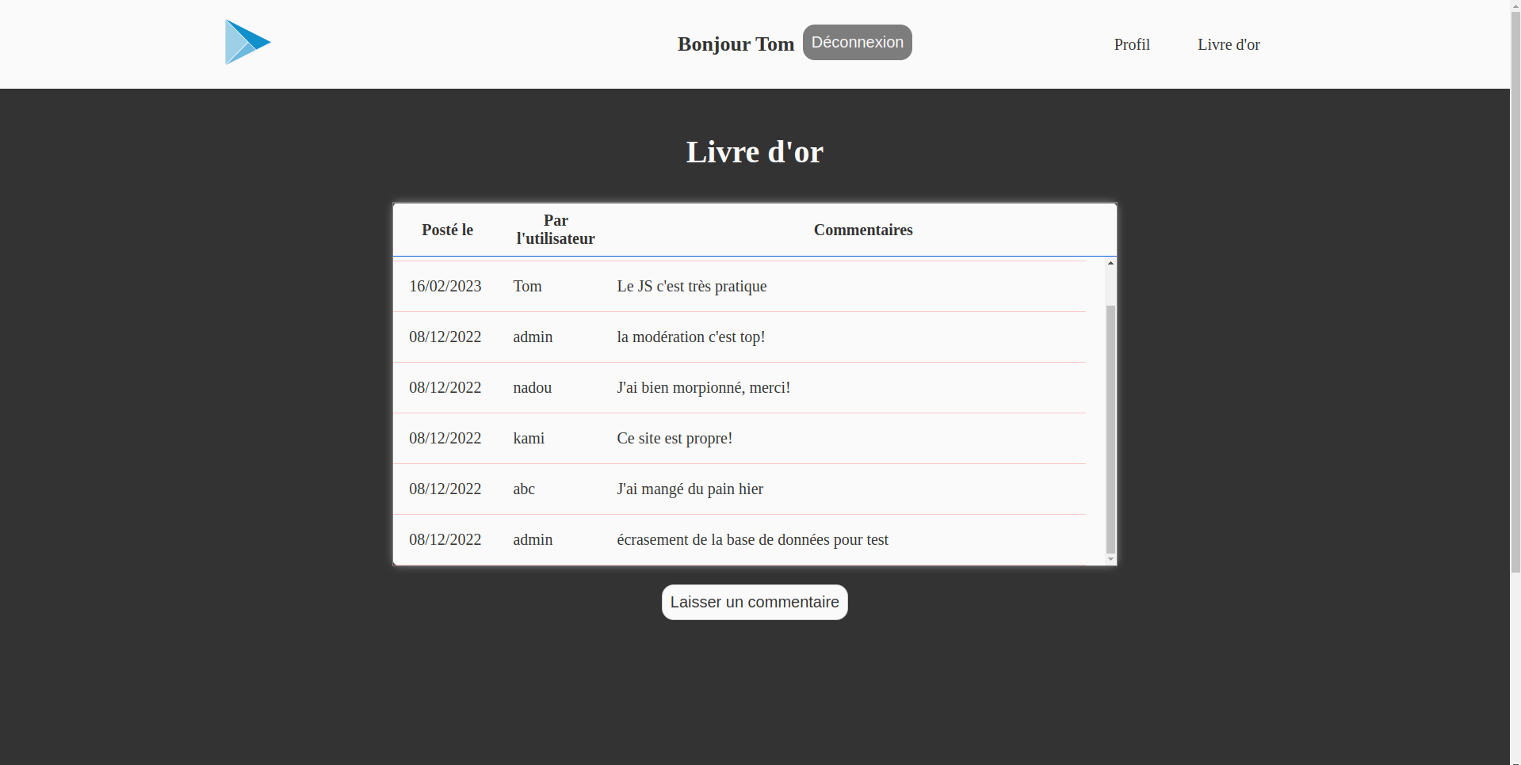1521x765 pixels.
Task: Click the date in abc's row
Action: click(445, 489)
